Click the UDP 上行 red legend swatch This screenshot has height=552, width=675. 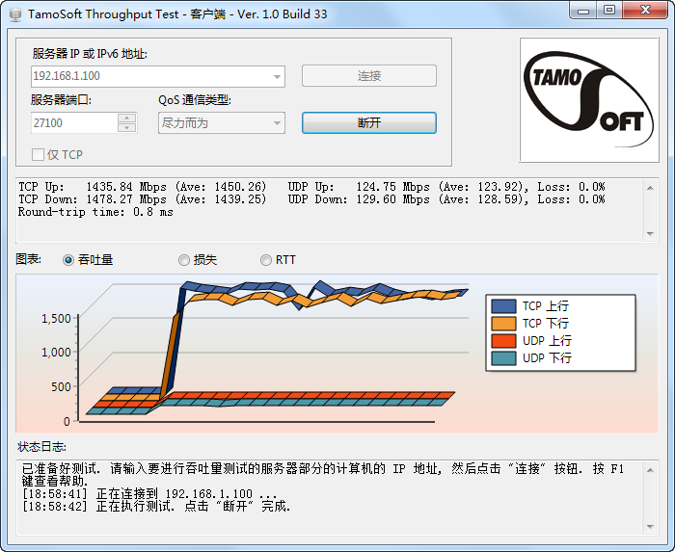coord(504,341)
